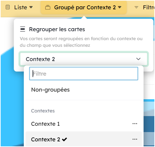This screenshot has height=147, width=155.
Task: Click the Contextes section heading
Action: (43, 111)
